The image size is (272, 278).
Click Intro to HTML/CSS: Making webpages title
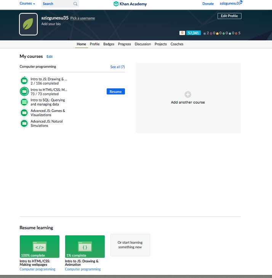pos(35,263)
